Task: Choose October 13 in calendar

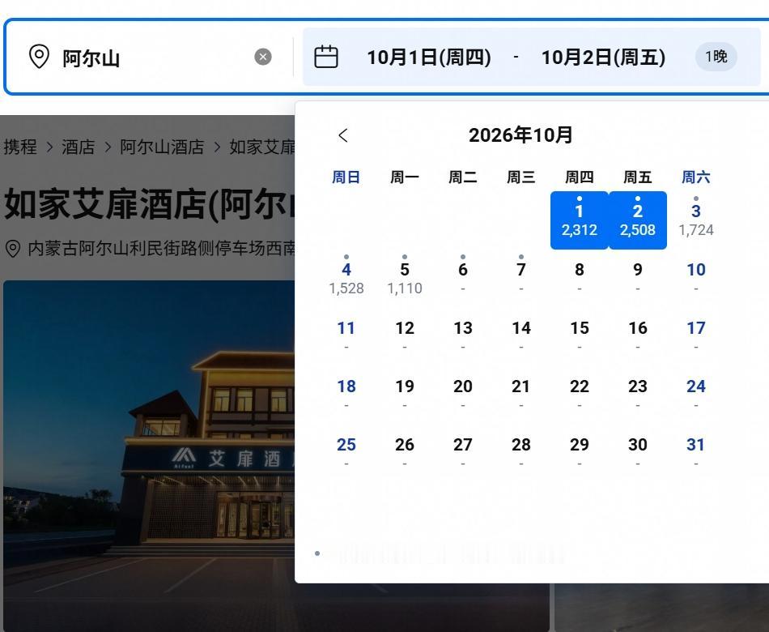Action: tap(463, 337)
